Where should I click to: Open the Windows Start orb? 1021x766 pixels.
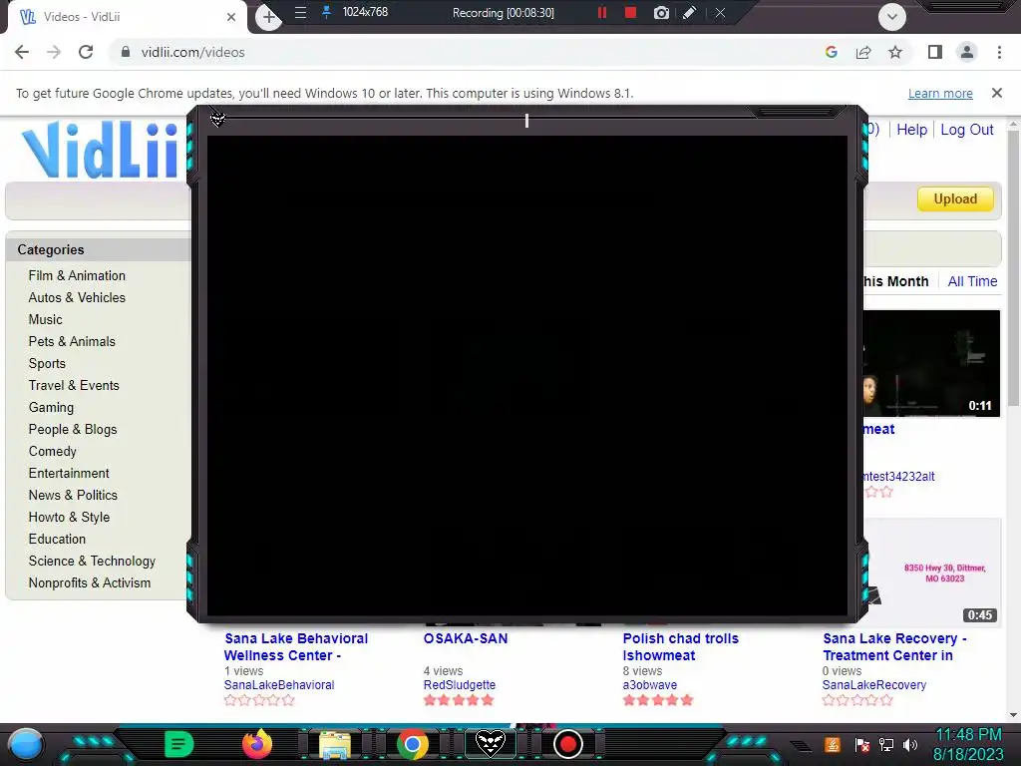tap(26, 744)
